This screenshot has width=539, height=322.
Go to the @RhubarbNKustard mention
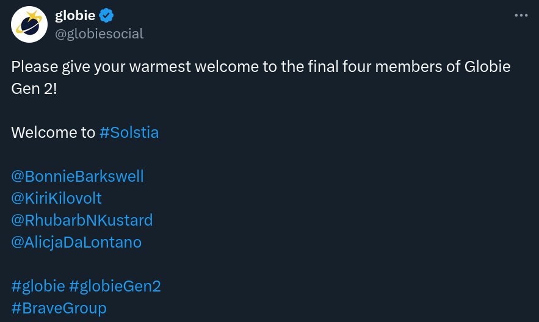[82, 220]
